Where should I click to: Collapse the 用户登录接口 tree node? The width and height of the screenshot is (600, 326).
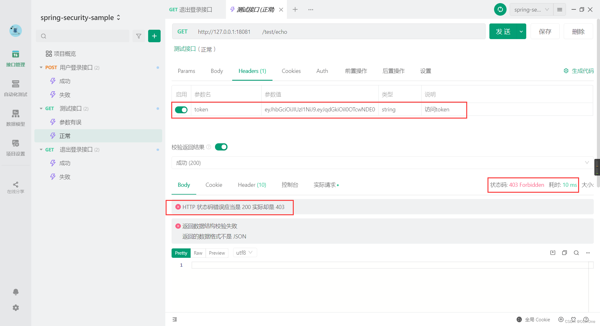tap(41, 67)
